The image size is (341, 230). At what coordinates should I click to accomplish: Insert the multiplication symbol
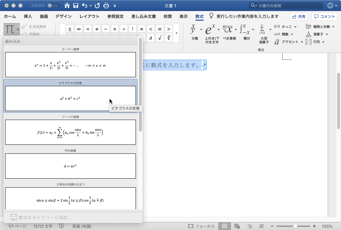point(115,29)
